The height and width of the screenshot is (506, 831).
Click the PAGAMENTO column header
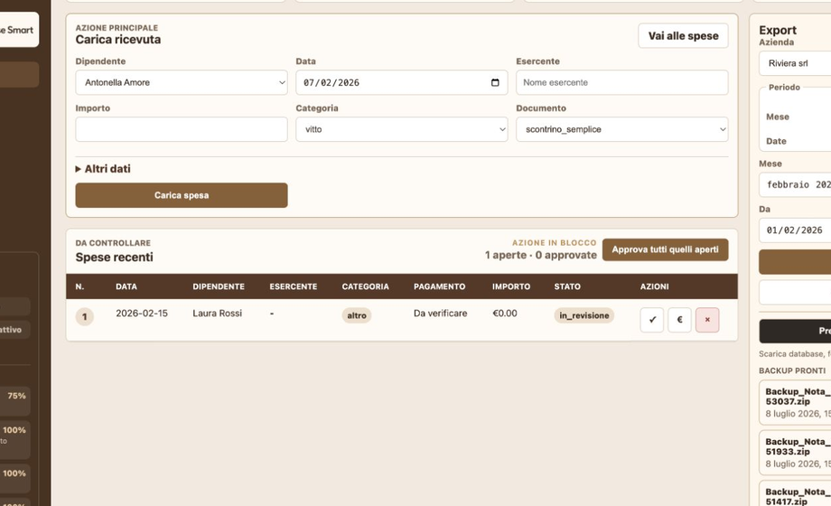click(439, 286)
